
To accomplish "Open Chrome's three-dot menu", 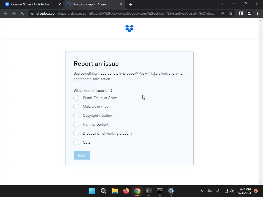I will pos(257,13).
